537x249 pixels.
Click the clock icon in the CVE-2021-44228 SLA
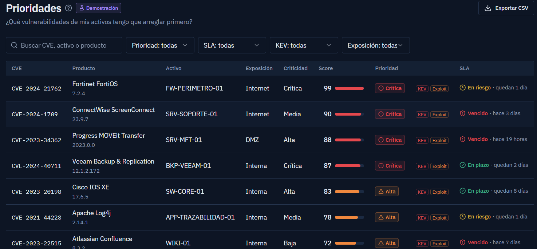pyautogui.click(x=463, y=217)
